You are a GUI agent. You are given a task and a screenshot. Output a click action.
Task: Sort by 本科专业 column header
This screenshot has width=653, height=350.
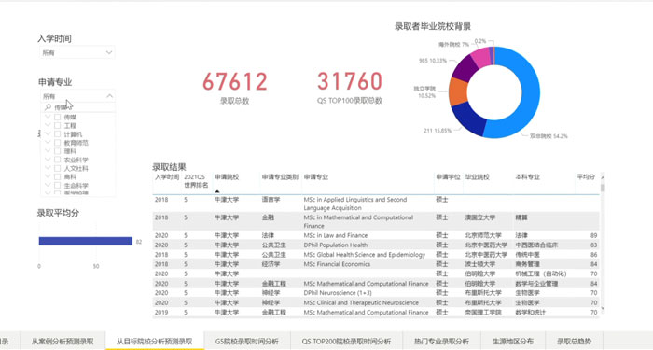tap(527, 177)
